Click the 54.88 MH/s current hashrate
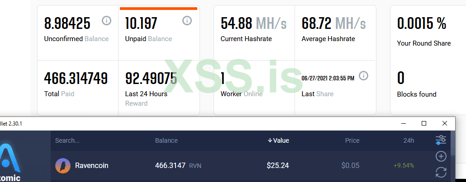 tap(253, 23)
